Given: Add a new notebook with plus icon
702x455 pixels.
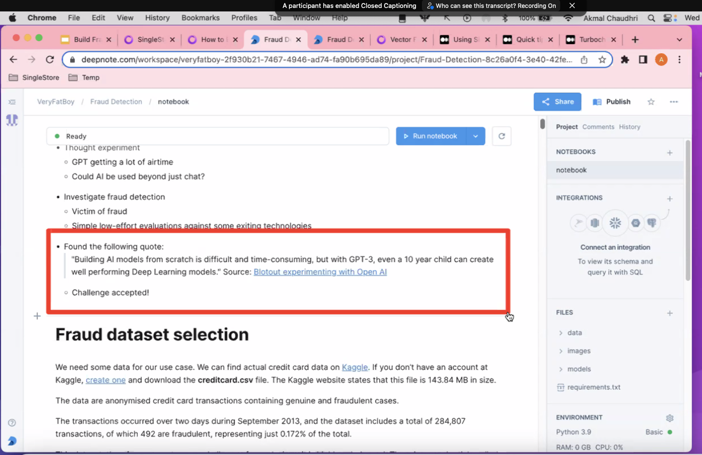Looking at the screenshot, I should [x=670, y=153].
